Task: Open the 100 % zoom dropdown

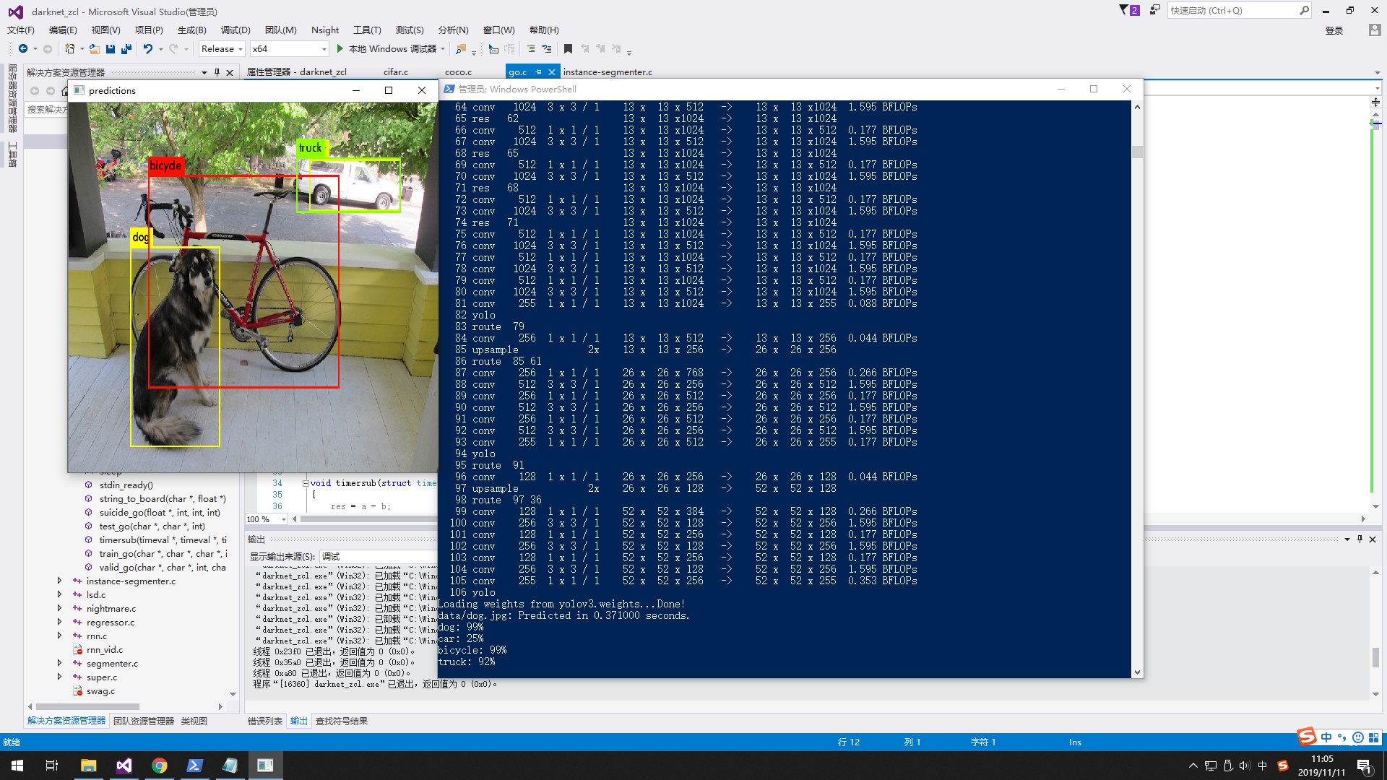Action: [283, 519]
